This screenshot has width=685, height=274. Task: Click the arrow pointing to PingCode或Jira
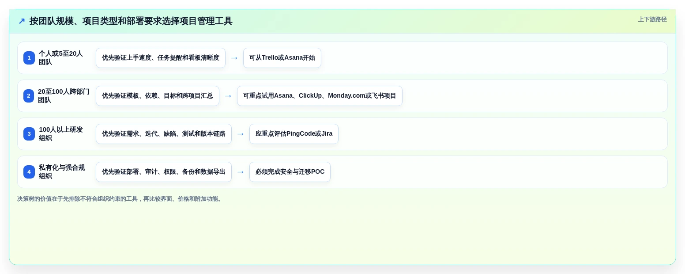coord(241,134)
